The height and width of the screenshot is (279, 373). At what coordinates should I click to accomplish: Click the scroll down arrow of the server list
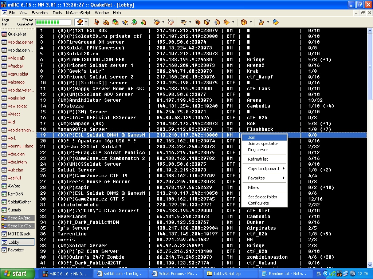tap(370, 265)
